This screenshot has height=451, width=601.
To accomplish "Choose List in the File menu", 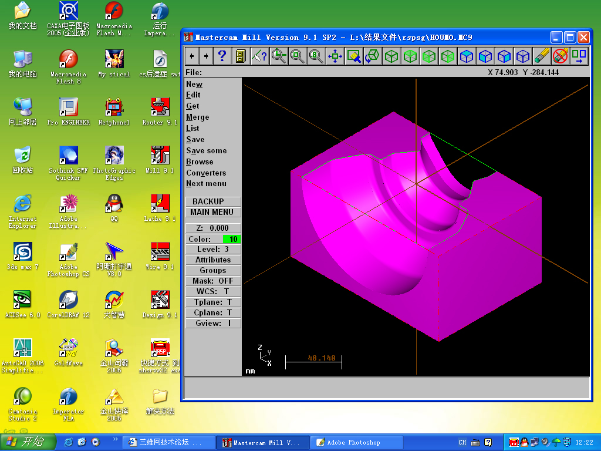I will (193, 128).
